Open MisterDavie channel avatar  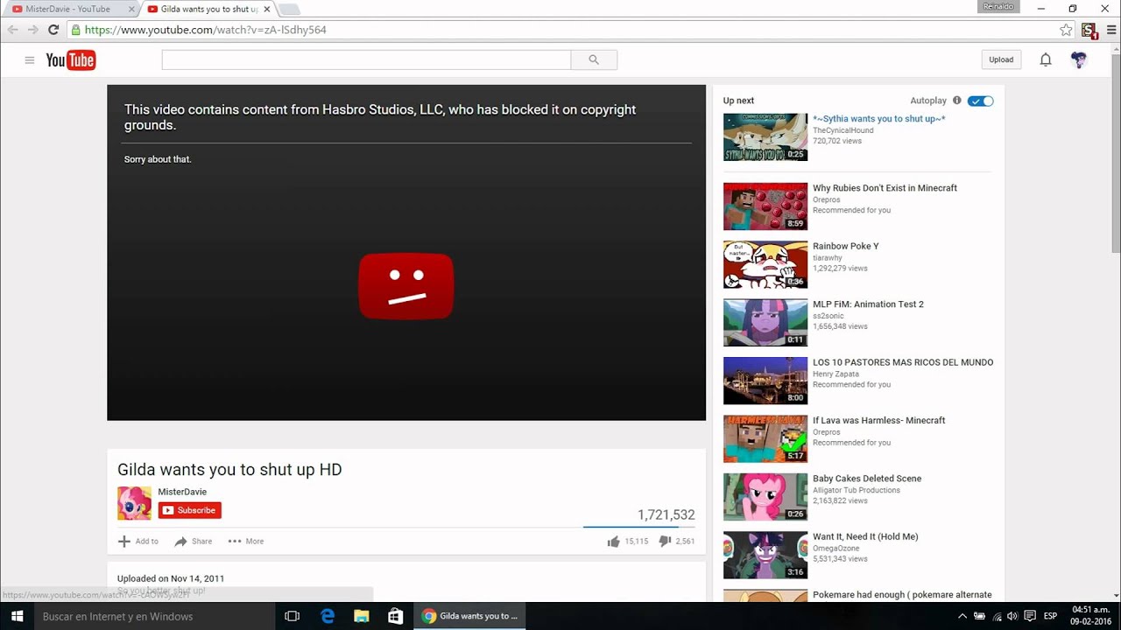pos(134,503)
